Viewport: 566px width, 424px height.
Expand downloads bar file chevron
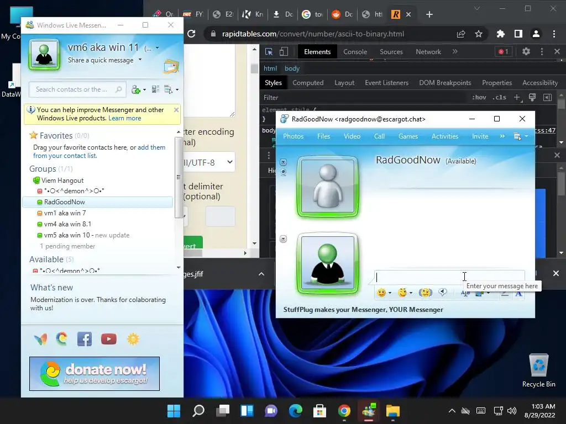pos(261,274)
